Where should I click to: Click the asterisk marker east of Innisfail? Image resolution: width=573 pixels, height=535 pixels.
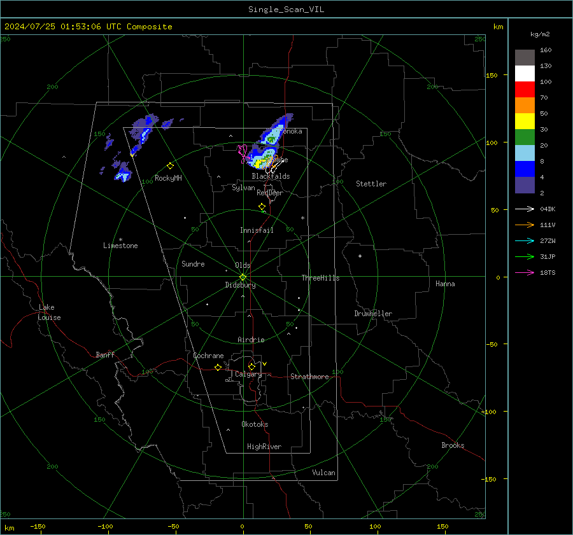pyautogui.click(x=302, y=218)
